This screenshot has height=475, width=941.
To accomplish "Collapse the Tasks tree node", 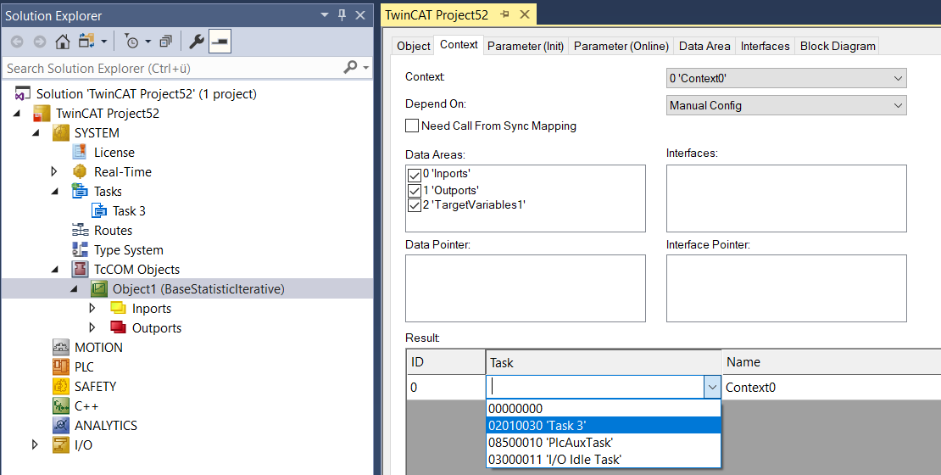I will coord(55,193).
